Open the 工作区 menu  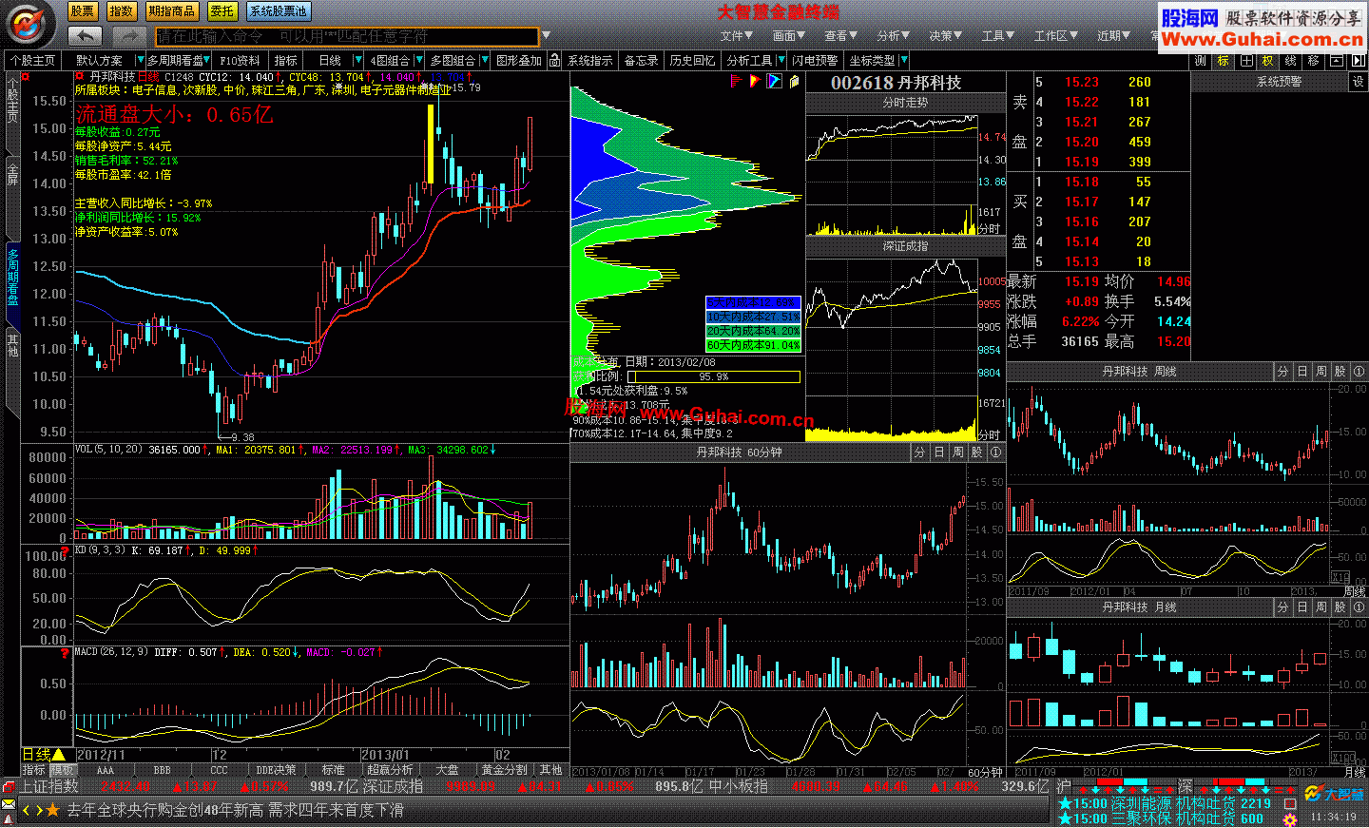[x=1056, y=36]
